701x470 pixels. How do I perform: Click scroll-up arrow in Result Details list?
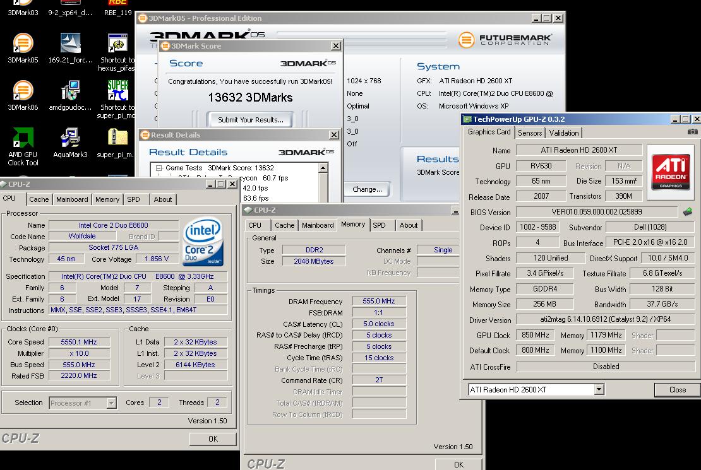(x=323, y=168)
